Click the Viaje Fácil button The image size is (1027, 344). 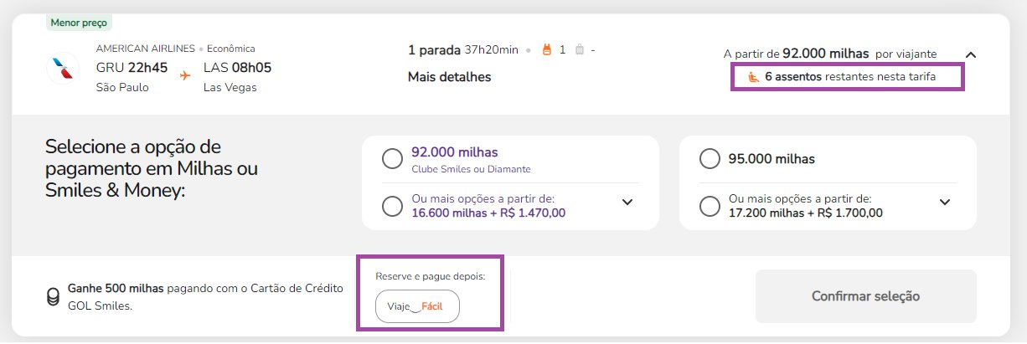click(417, 306)
